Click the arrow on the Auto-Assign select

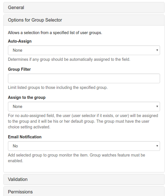pos(157,50)
